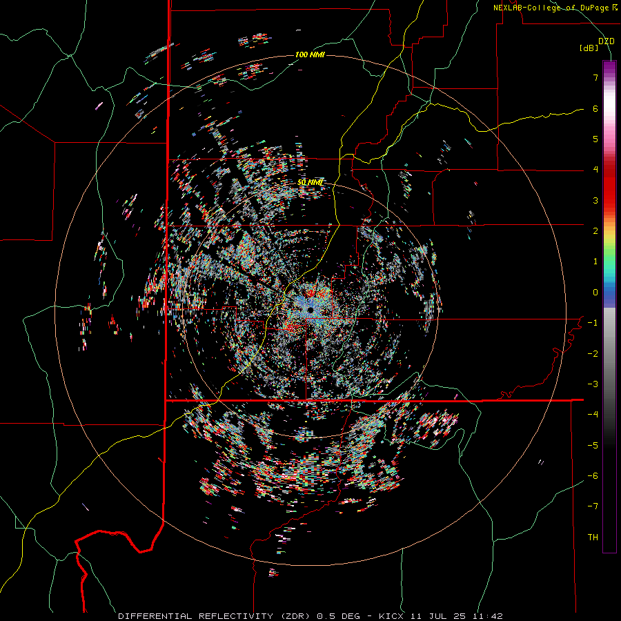The image size is (621, 621).
Task: Click the gray -2 dB band on color bar
Action: point(609,354)
